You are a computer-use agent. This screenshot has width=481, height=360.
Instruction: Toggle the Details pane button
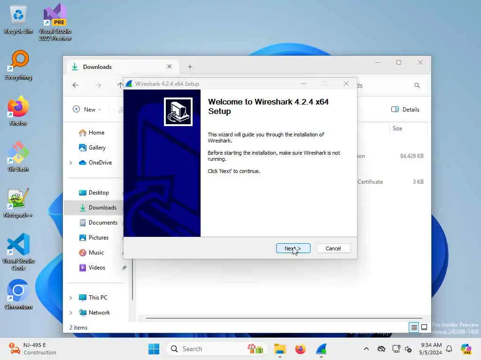405,109
